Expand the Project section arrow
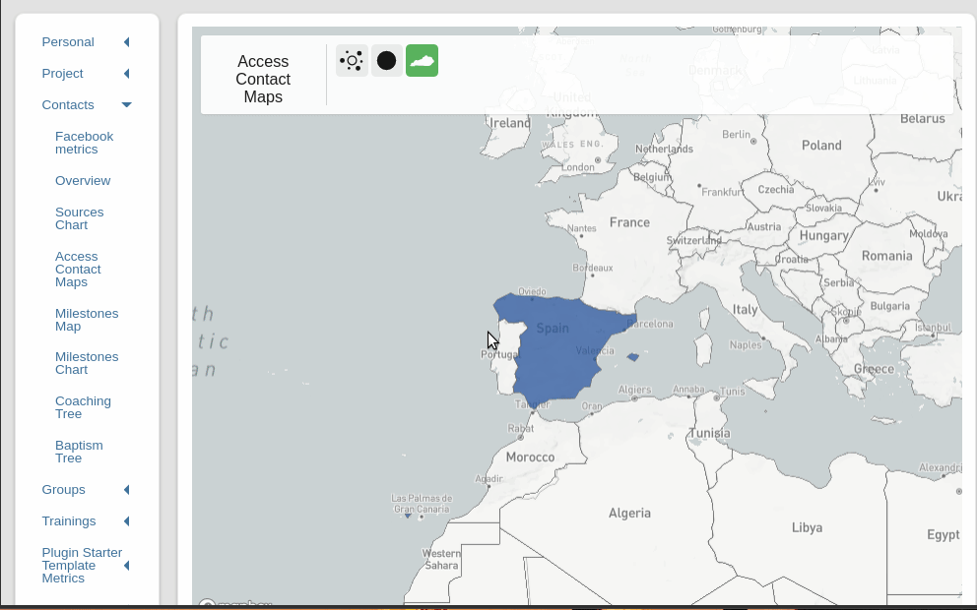 [x=126, y=74]
